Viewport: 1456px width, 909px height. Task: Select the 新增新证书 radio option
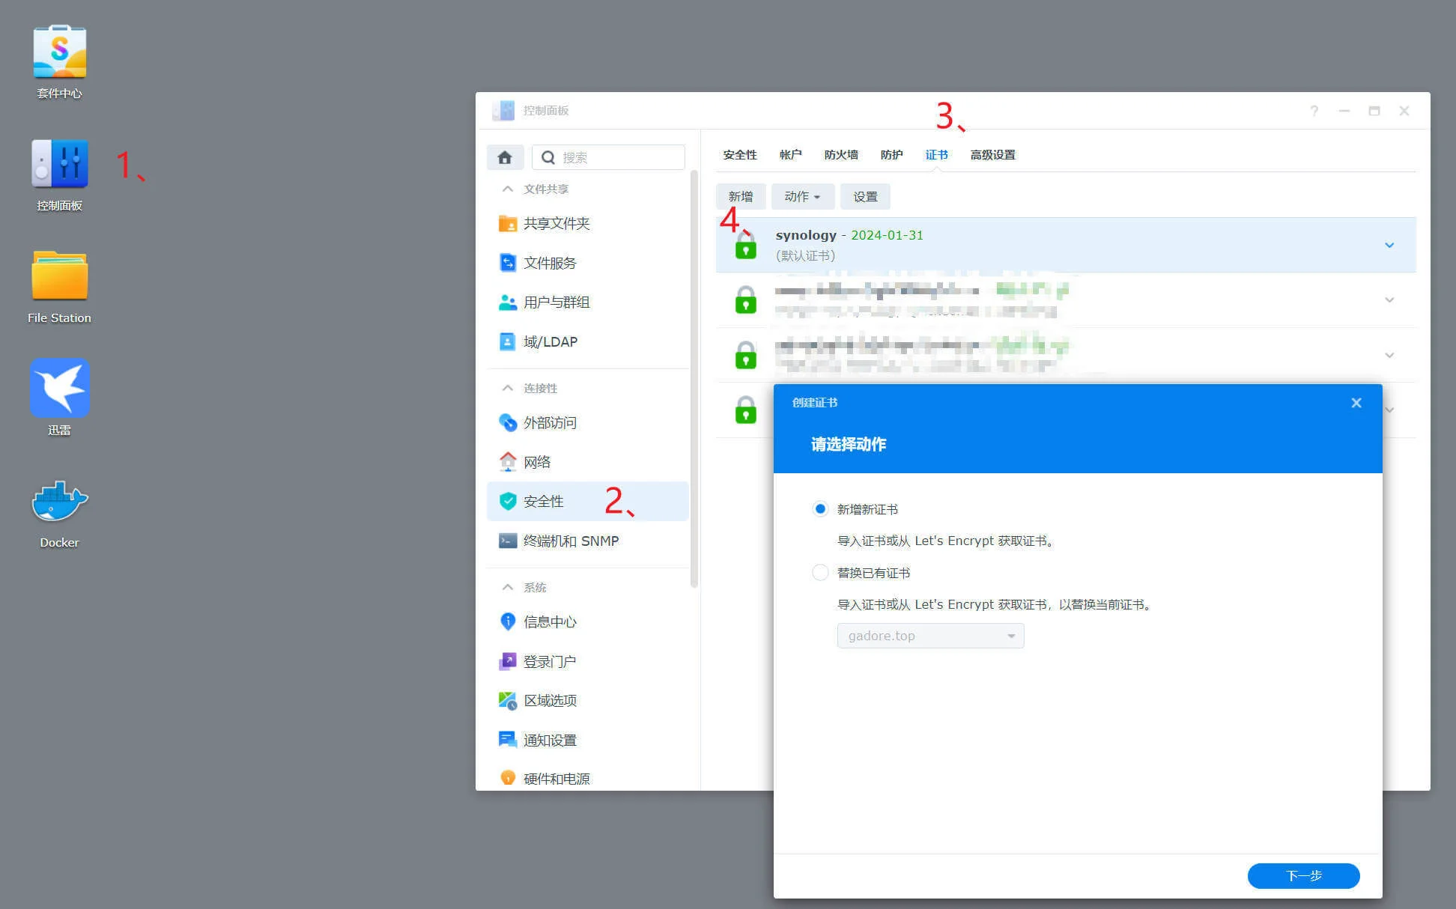point(820,509)
